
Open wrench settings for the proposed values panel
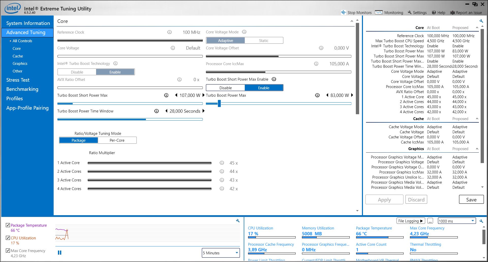[x=481, y=21]
